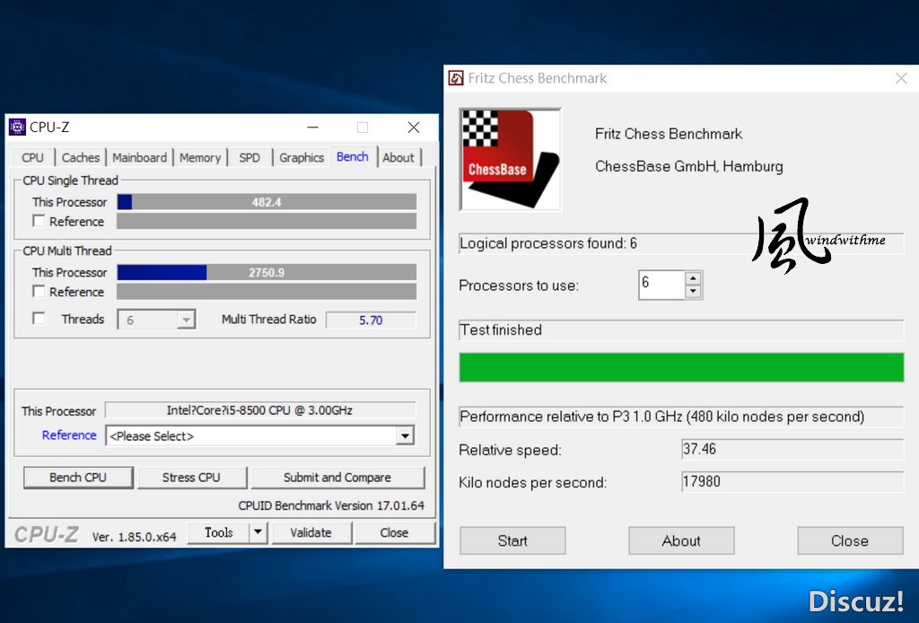Click the CPU-Z application icon in title bar
Screen dimensions: 919x623
(x=17, y=127)
